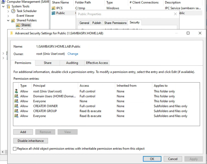
Task: Click the IPC$ share icon
Action: click(53, 8)
